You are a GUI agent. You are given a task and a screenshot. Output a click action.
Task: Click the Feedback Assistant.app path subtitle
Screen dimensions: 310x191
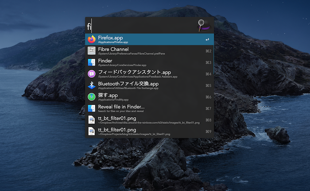[138, 76]
